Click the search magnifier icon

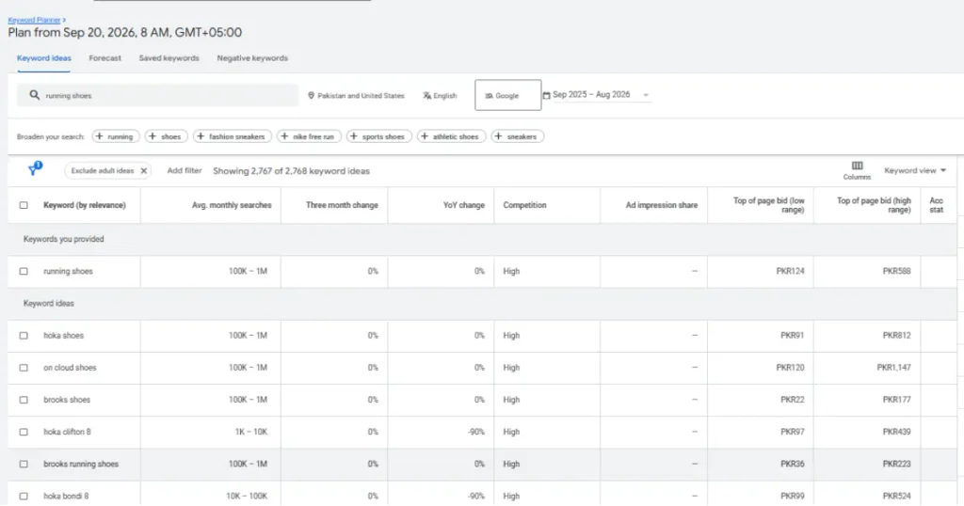(35, 95)
